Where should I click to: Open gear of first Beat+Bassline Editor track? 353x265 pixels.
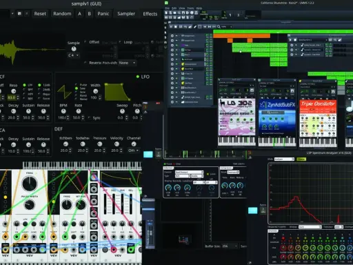pyautogui.click(x=292, y=45)
